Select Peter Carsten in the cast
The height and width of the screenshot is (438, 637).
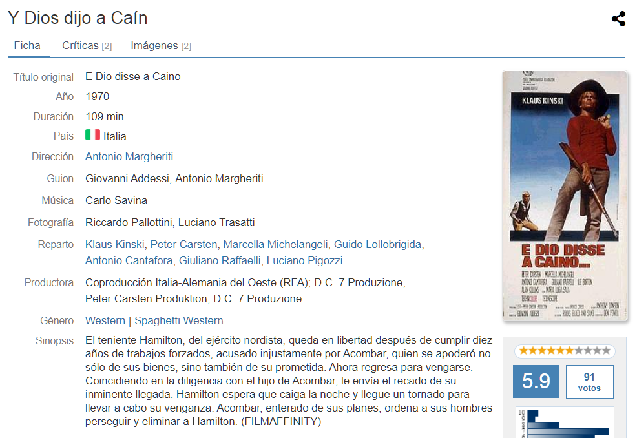[x=183, y=244]
